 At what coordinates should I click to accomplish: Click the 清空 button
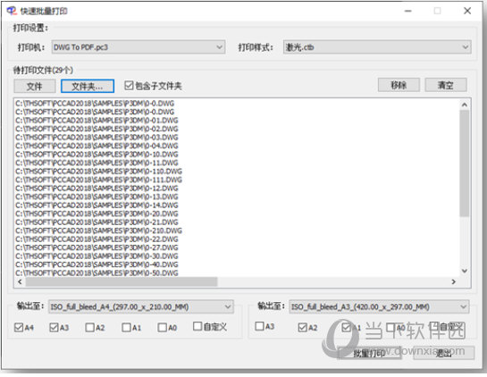[x=446, y=85]
